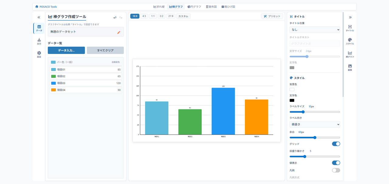Select the 4:3 aspect ratio option
Screen dimensions: 389x184
(144, 16)
